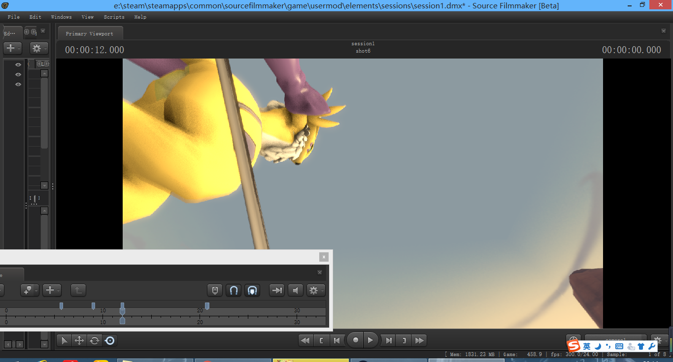
Task: Open the add animation set dropdown
Action: 12,48
